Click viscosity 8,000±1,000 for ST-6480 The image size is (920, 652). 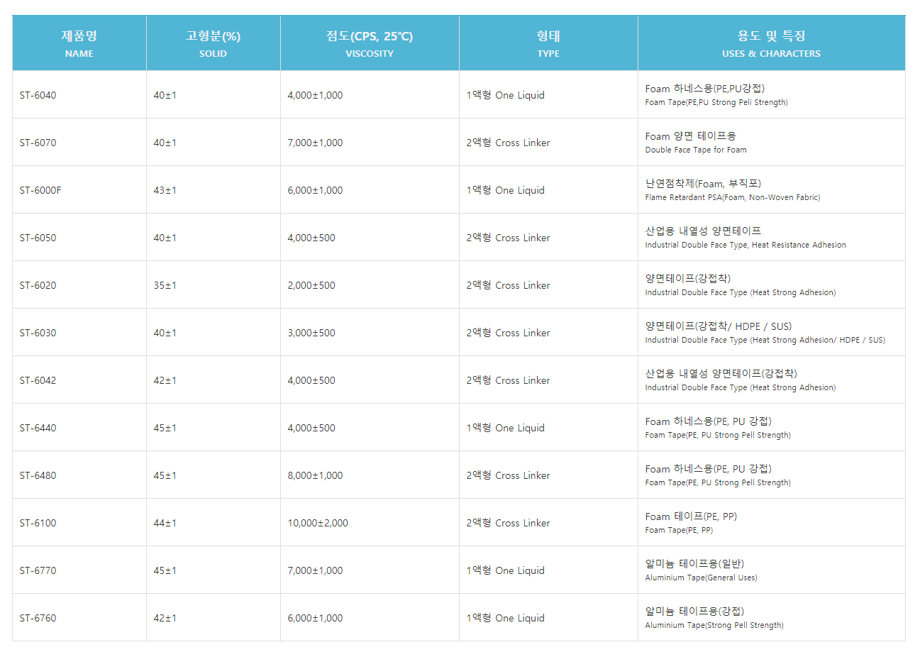(x=315, y=475)
